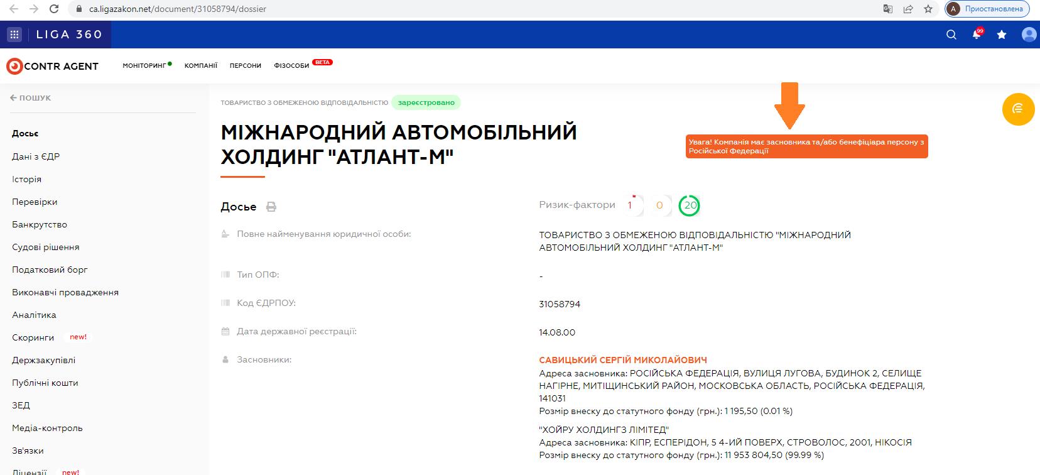The width and height of the screenshot is (1040, 475).
Task: Reload the page in the browser
Action: click(x=54, y=9)
